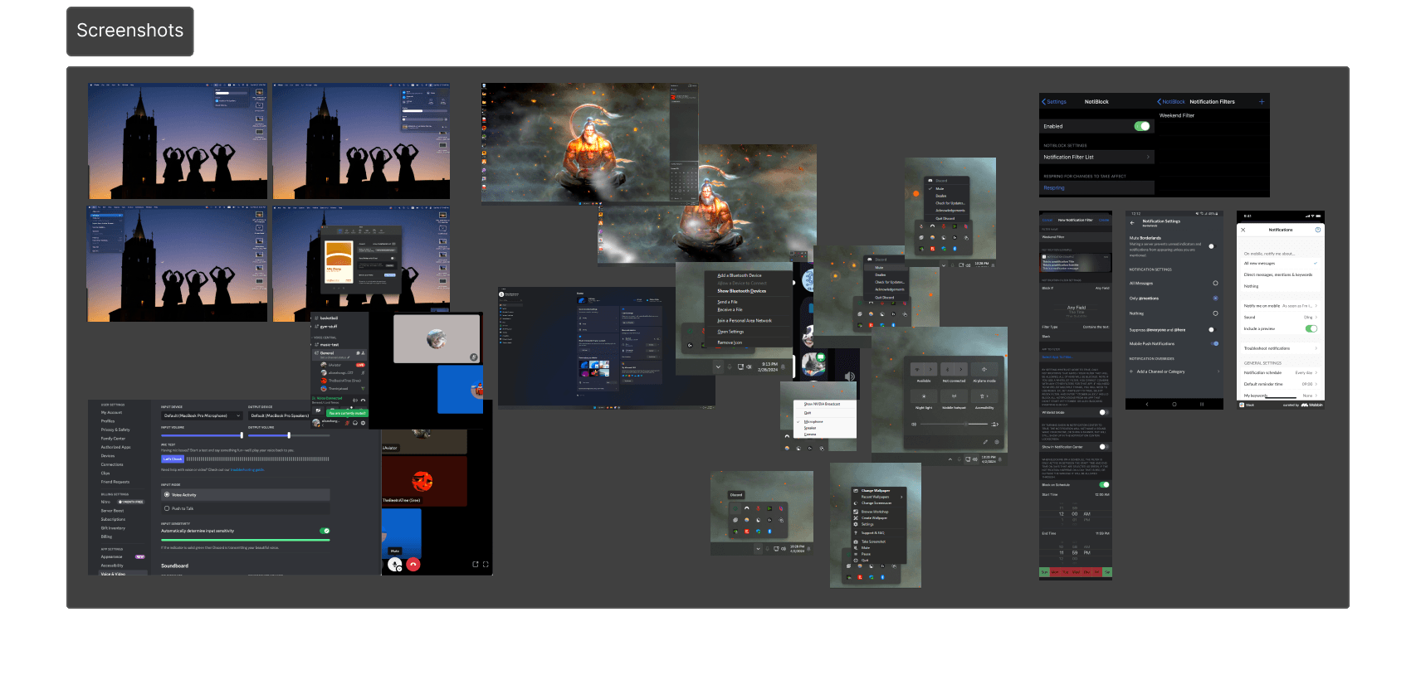The width and height of the screenshot is (1416, 675).
Task: Tap the Android home circle below Notification Settings
Action: click(x=1174, y=404)
